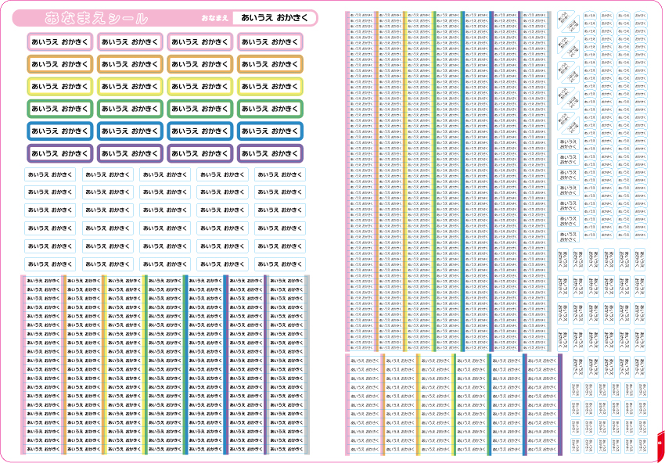Select the あいうえ おかきく name field in header
This screenshot has width=665, height=463.
(275, 18)
